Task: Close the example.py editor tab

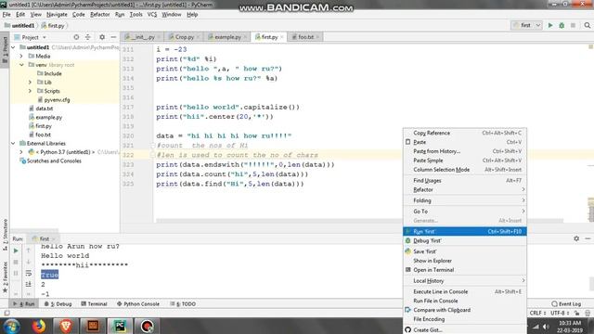Action: [x=245, y=37]
